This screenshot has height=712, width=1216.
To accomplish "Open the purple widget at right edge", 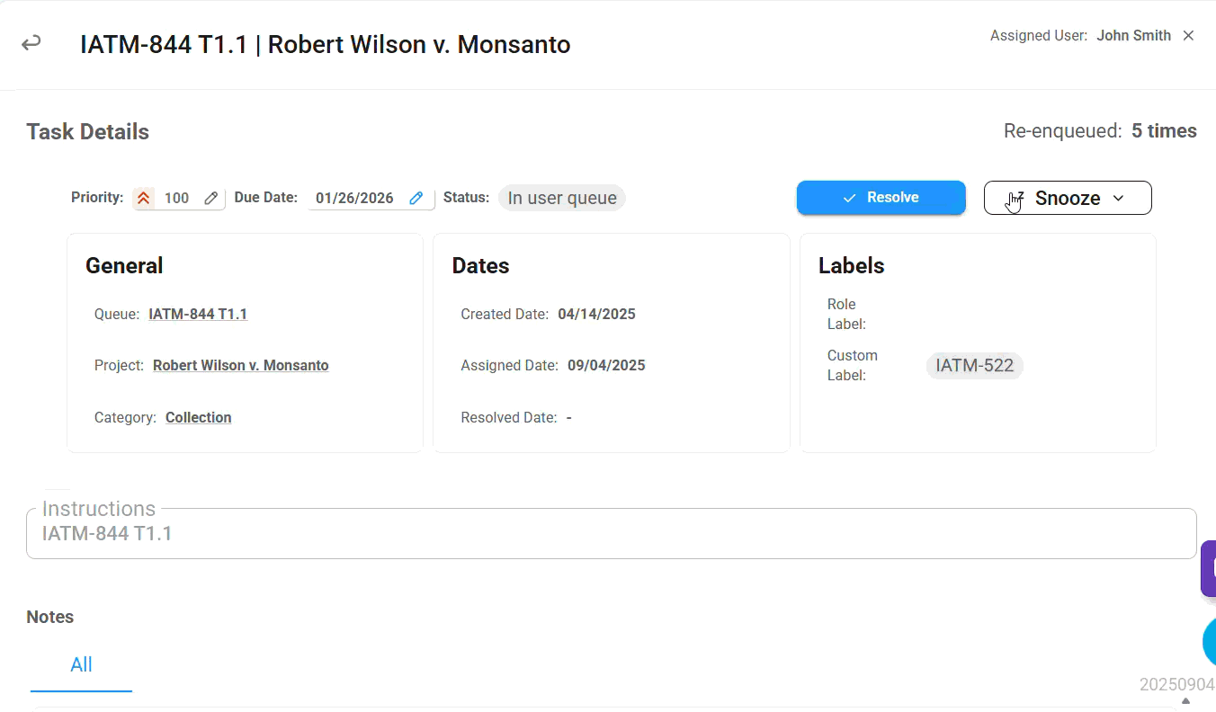I will [x=1209, y=568].
